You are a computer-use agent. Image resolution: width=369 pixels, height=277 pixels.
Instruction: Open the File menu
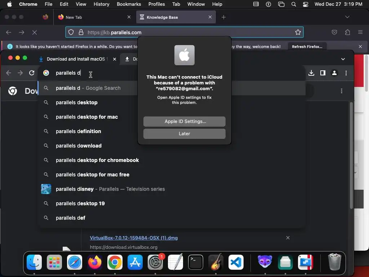tap(49, 4)
